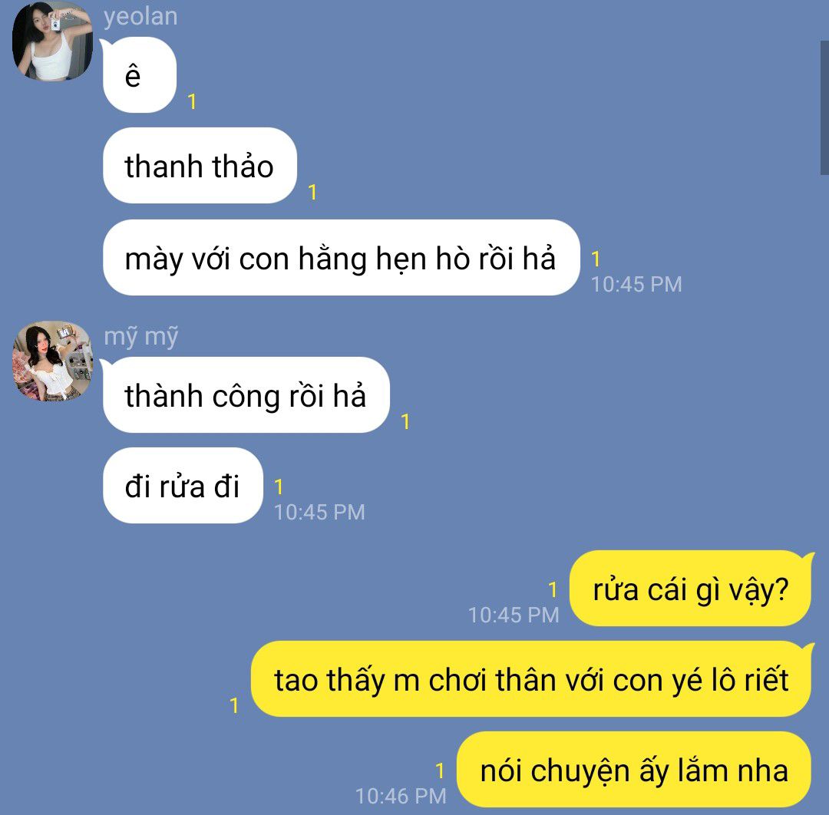Viewport: 829px width, 815px height.
Task: Tap the 'nói chuyện ấy lắm nha' bubble
Action: [634, 770]
